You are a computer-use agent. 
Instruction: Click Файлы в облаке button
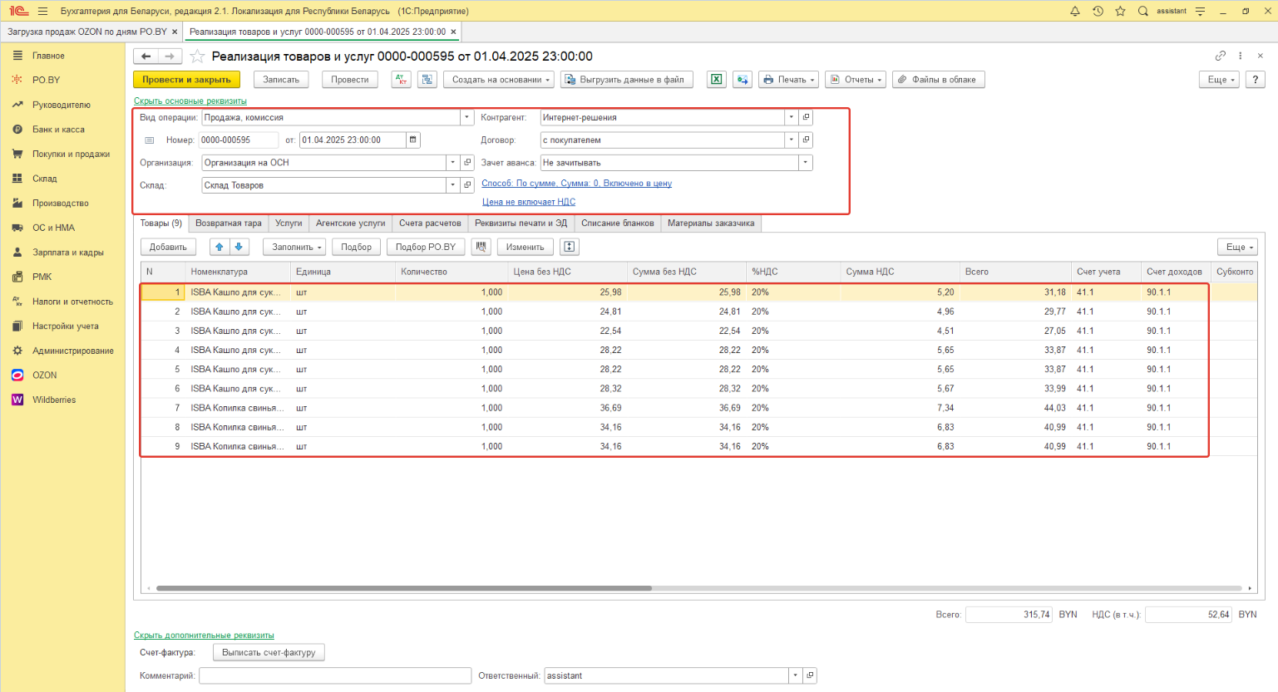[x=939, y=80]
